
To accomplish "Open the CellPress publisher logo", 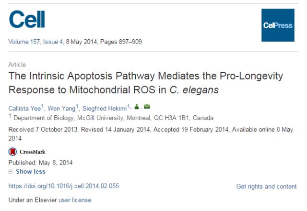I will click(x=278, y=25).
